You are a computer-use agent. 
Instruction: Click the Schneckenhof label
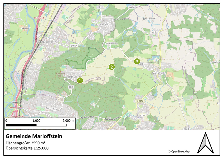point(149,19)
